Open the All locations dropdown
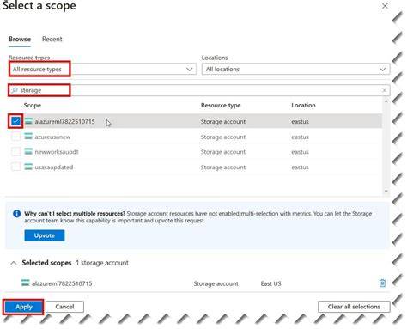 pos(295,69)
